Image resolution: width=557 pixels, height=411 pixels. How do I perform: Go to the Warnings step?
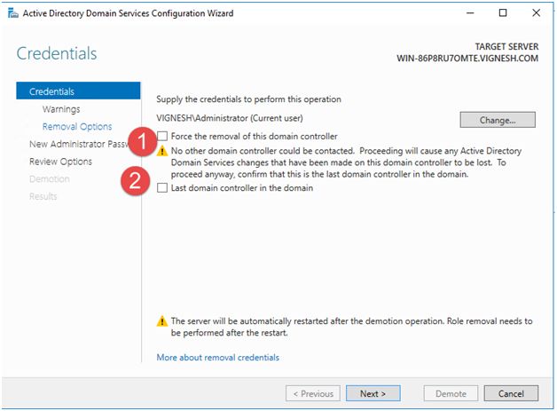[x=61, y=109]
